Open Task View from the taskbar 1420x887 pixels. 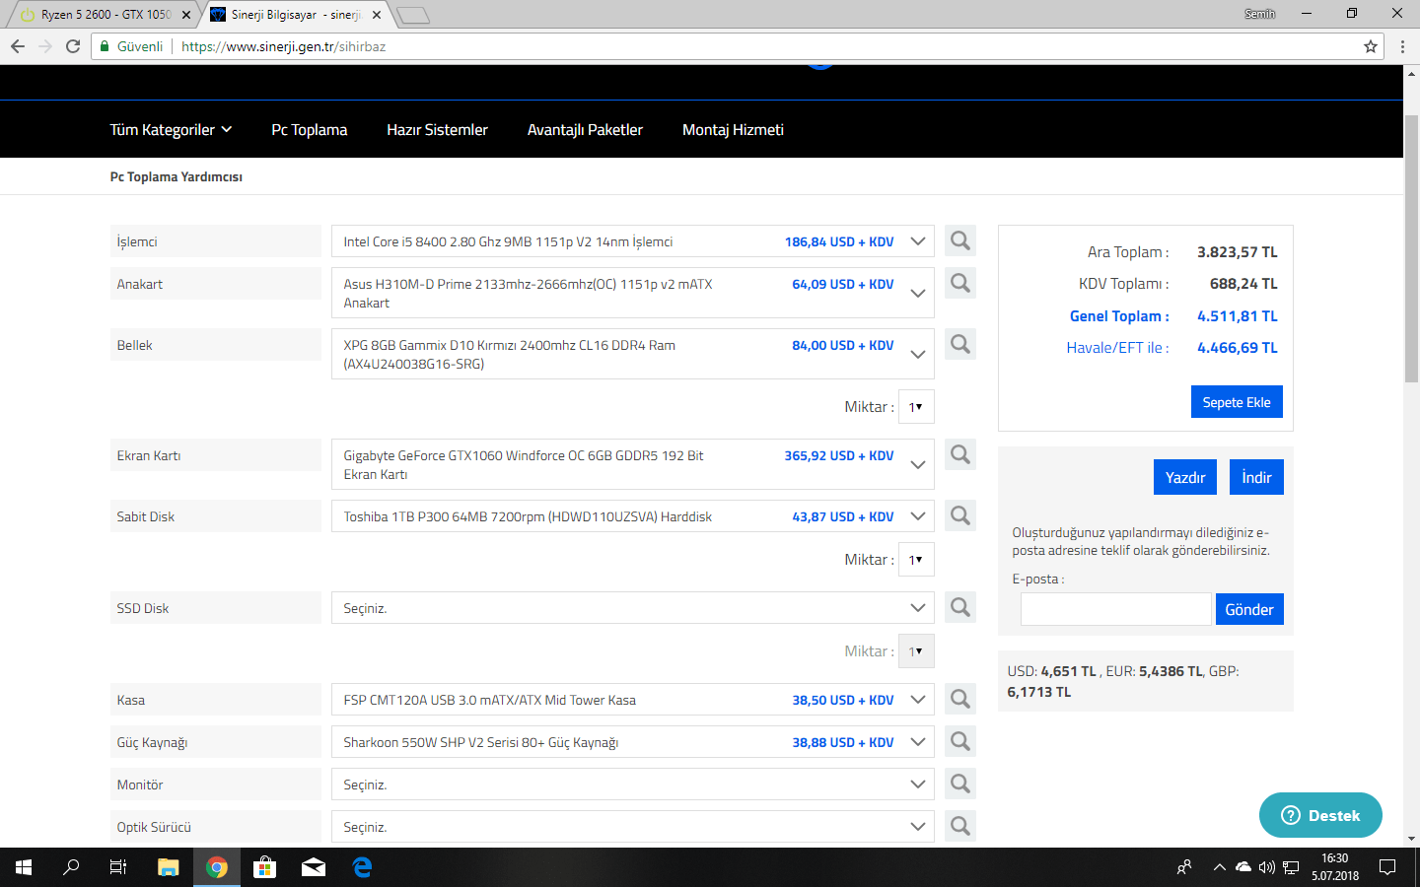click(118, 867)
